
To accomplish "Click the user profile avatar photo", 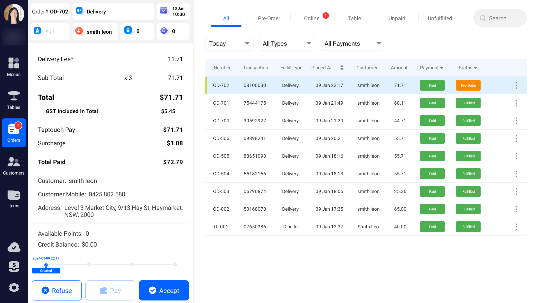I will point(14,14).
